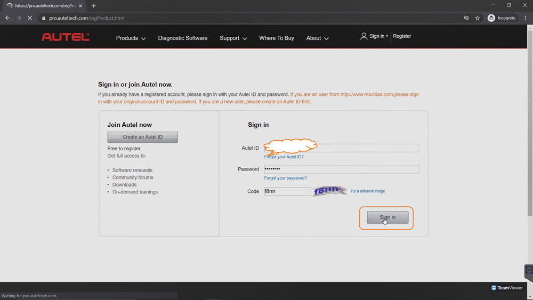
Task: Click the "Community forums" list item
Action: tap(133, 177)
